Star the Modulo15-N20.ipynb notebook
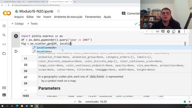Screen dimensions: 192x108 tap(58, 11)
